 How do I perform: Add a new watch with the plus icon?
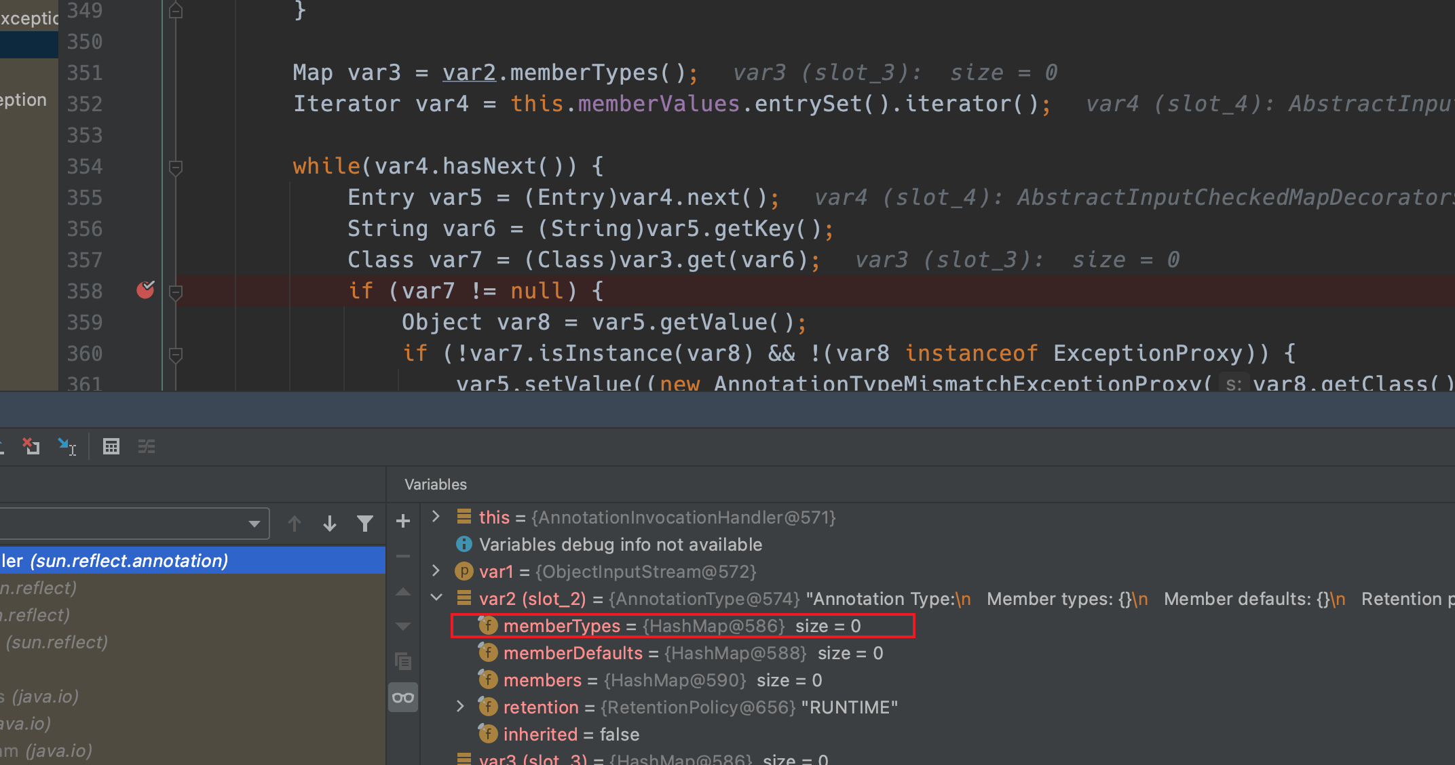pos(403,521)
